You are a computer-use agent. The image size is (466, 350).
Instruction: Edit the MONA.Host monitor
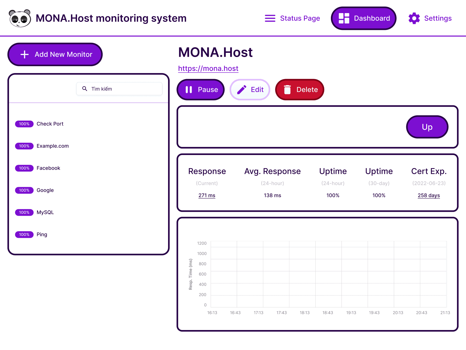250,90
